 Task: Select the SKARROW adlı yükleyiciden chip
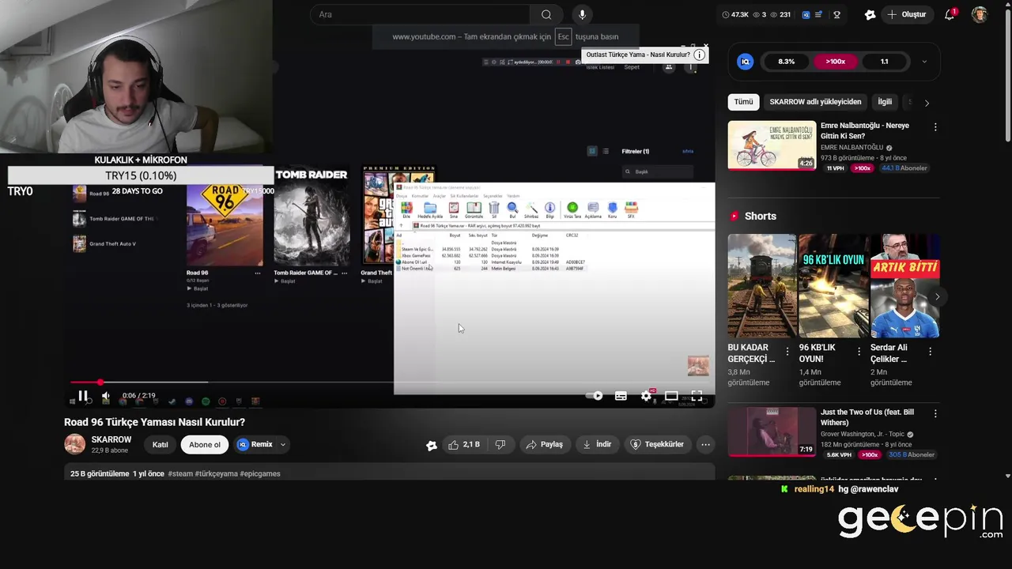coord(815,102)
